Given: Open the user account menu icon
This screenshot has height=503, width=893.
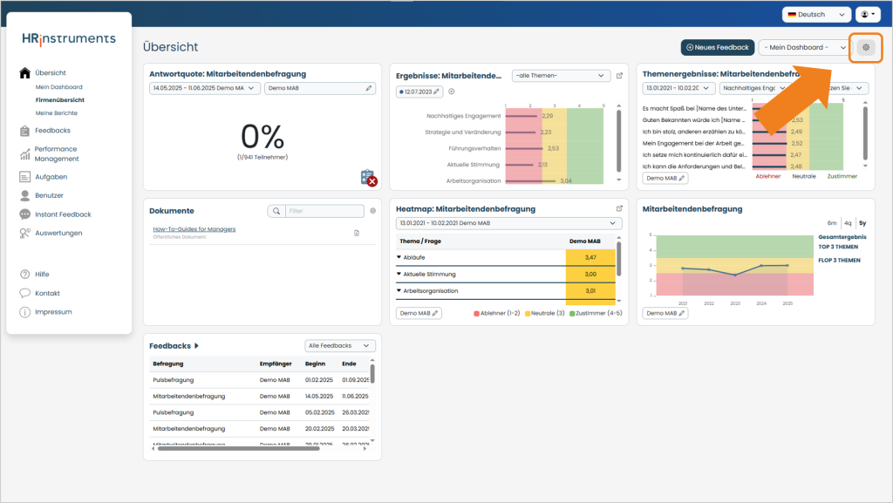Looking at the screenshot, I should pyautogui.click(x=868, y=14).
